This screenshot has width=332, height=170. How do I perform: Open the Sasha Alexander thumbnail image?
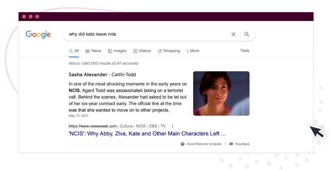tap(221, 93)
